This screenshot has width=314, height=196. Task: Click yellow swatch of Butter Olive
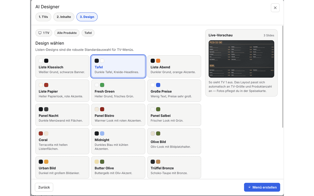97,162
